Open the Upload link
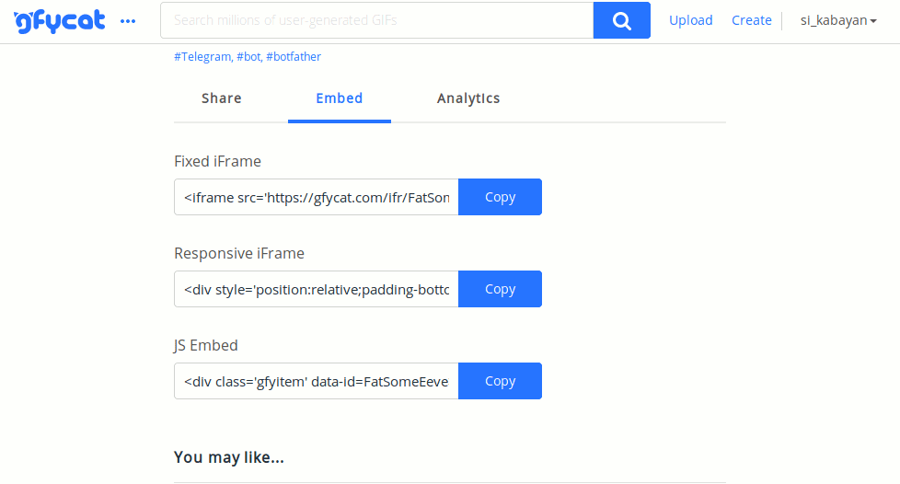This screenshot has height=484, width=900. pos(690,20)
